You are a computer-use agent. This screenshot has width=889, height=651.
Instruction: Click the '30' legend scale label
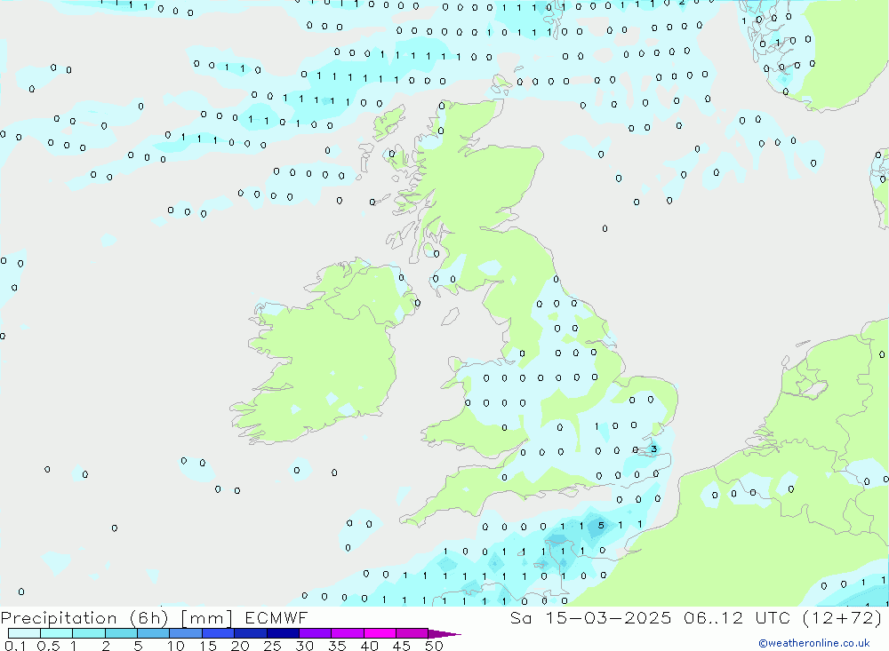[304, 646]
